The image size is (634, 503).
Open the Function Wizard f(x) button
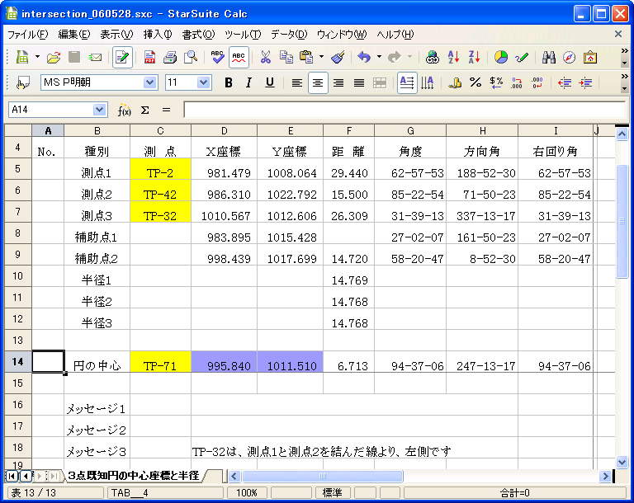pos(124,110)
